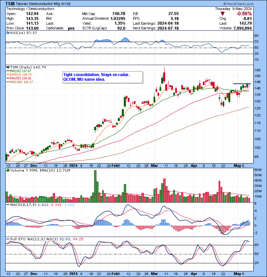Click the Open value 142.94
Screen dimensions: 267x277
pyautogui.click(x=32, y=14)
